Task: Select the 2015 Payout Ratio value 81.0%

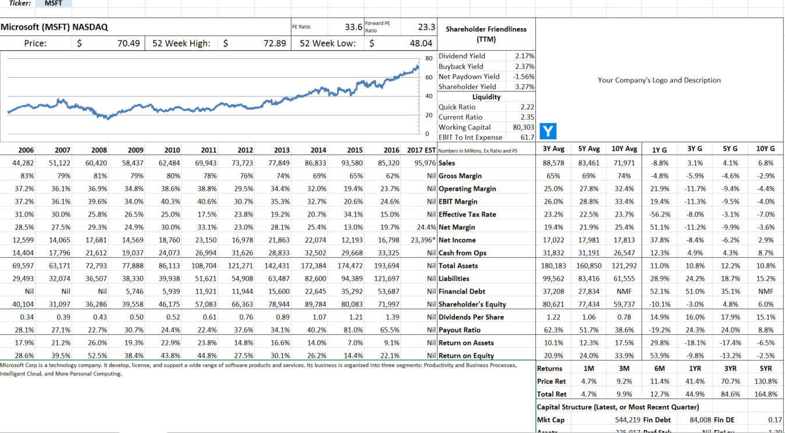Action: point(353,330)
